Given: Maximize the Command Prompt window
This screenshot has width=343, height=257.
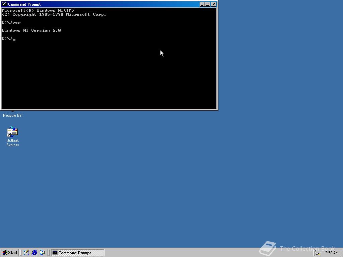Looking at the screenshot, I should (208, 4).
